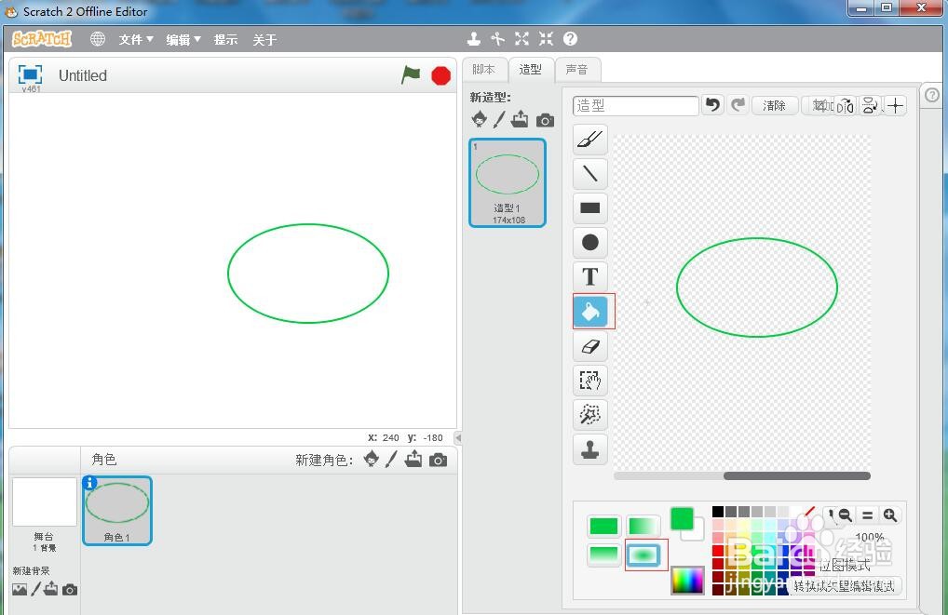Open the 文件 menu

[135, 39]
